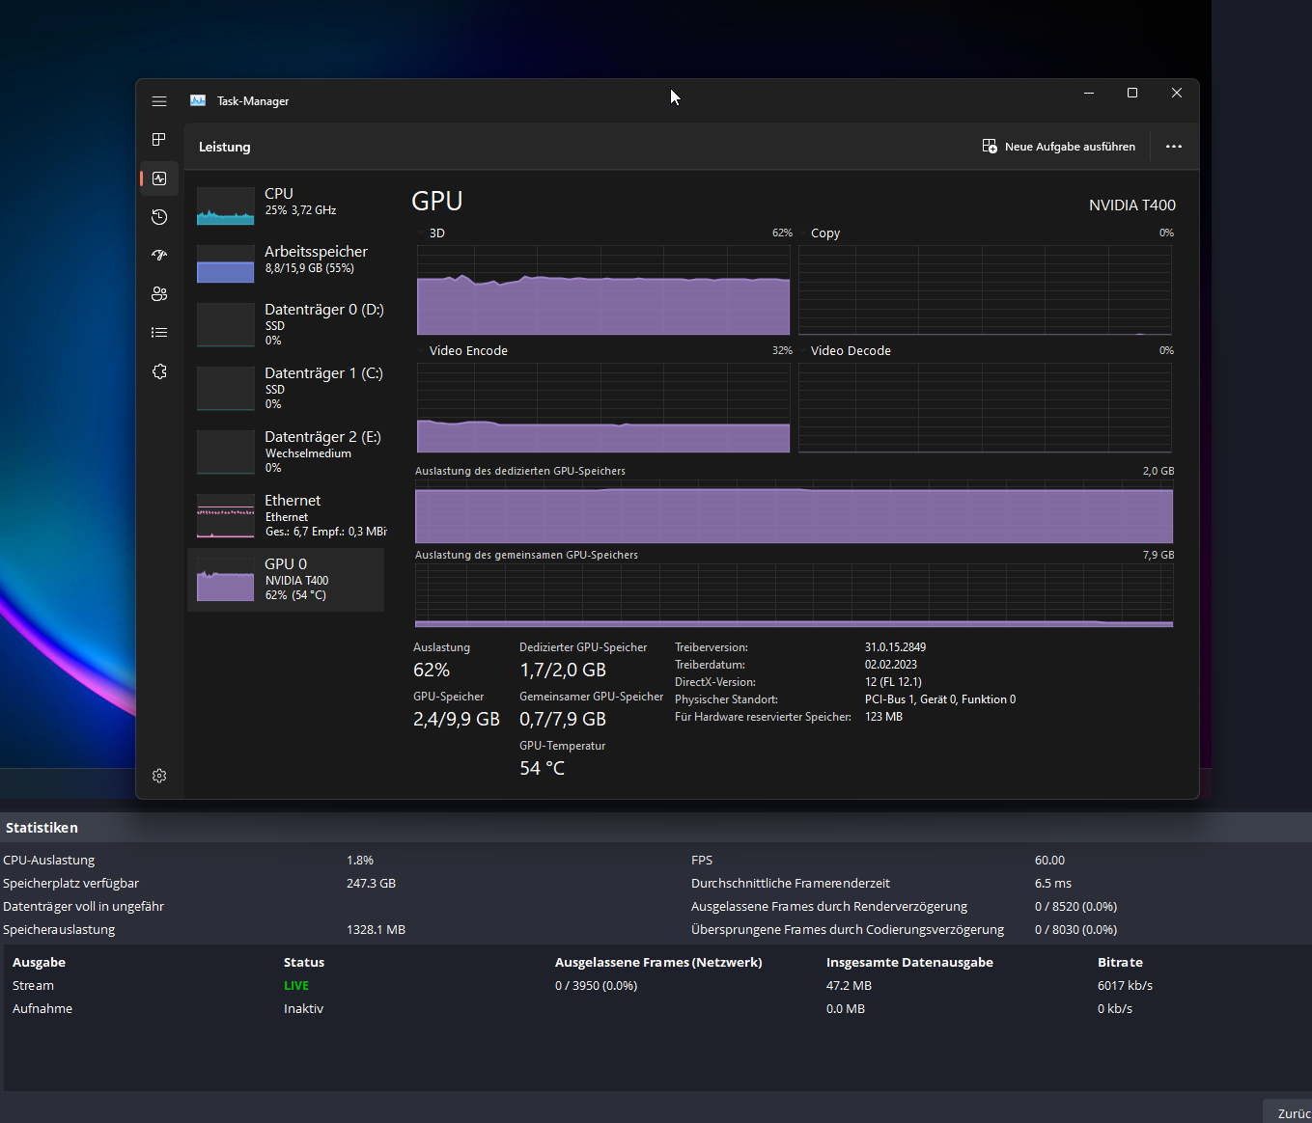This screenshot has height=1123, width=1312.
Task: Click the Arbeitsspeicher mini graph thumbnail
Action: coord(225,263)
